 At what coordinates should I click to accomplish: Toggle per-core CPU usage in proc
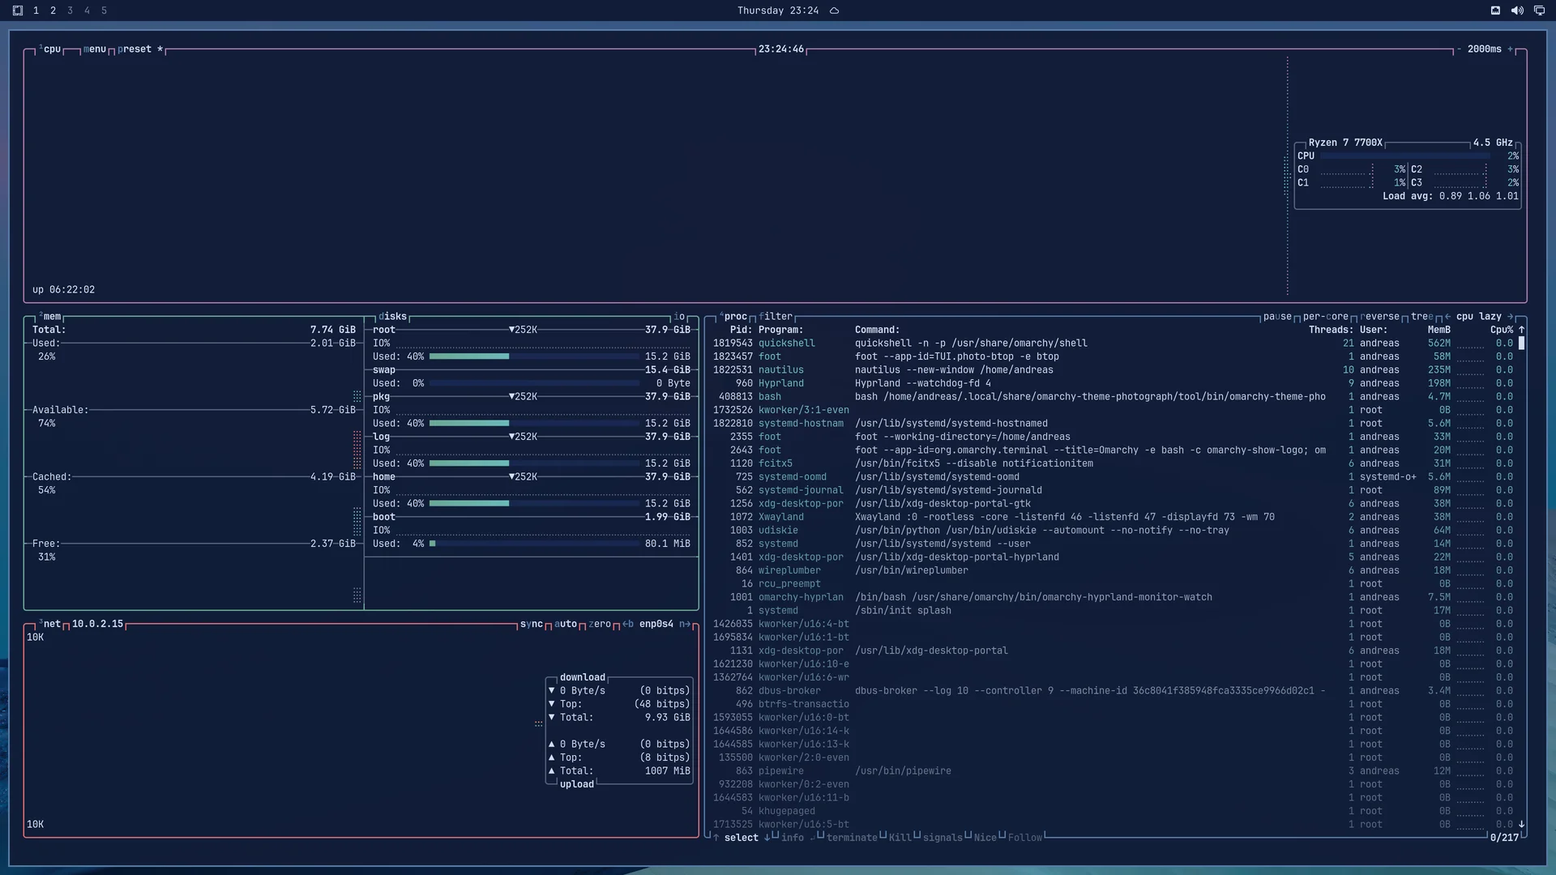1326,317
